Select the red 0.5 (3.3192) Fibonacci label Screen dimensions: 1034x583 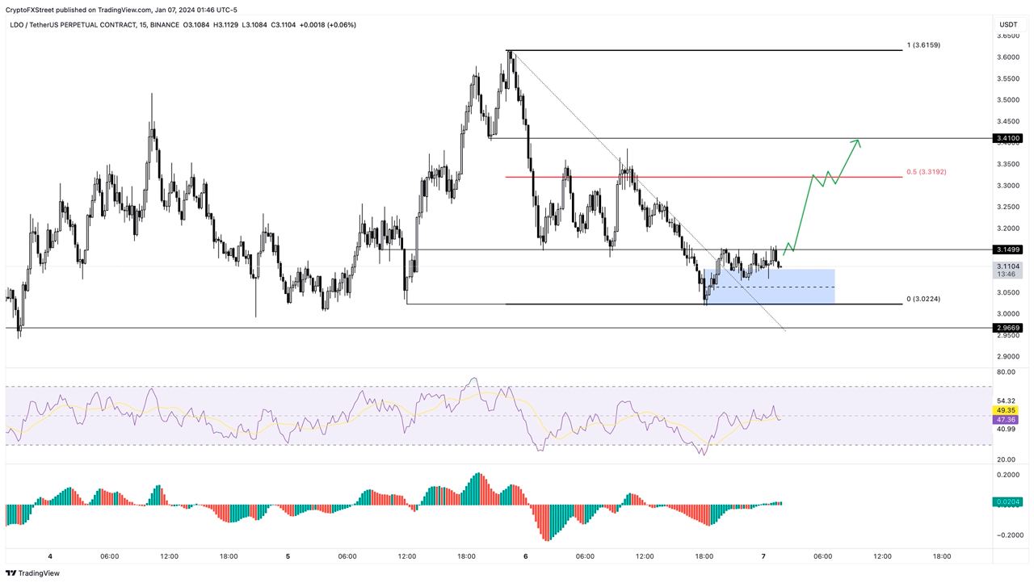coord(927,172)
